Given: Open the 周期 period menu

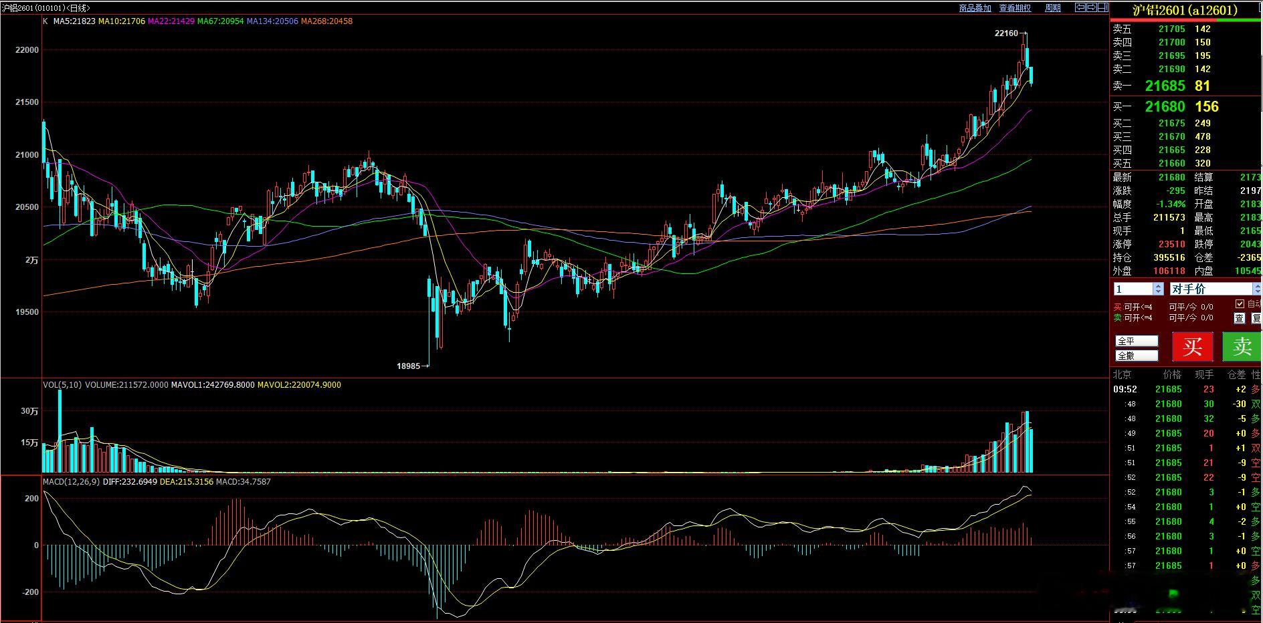Looking at the screenshot, I should pos(1052,8).
